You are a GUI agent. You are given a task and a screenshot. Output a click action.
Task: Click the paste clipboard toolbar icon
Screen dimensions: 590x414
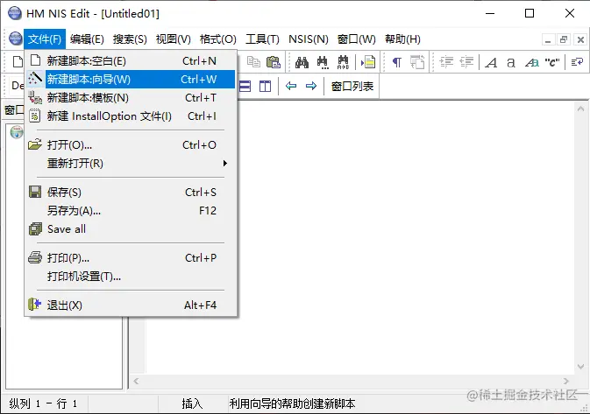coord(274,61)
